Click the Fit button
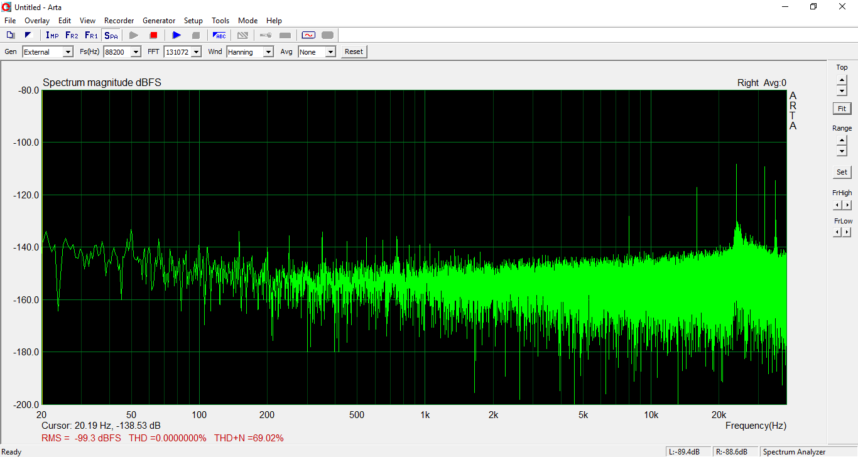This screenshot has width=858, height=457. coord(842,109)
